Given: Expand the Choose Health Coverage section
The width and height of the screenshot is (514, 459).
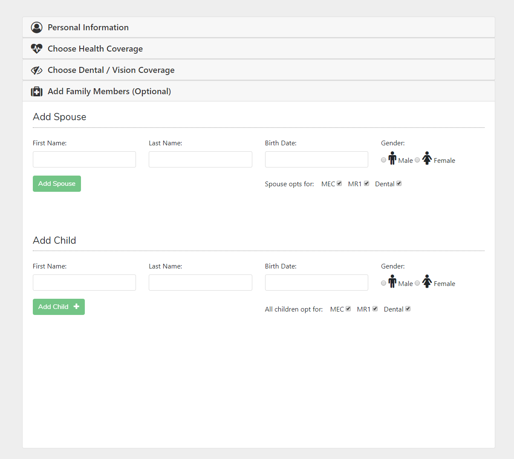Looking at the screenshot, I should click(x=95, y=49).
